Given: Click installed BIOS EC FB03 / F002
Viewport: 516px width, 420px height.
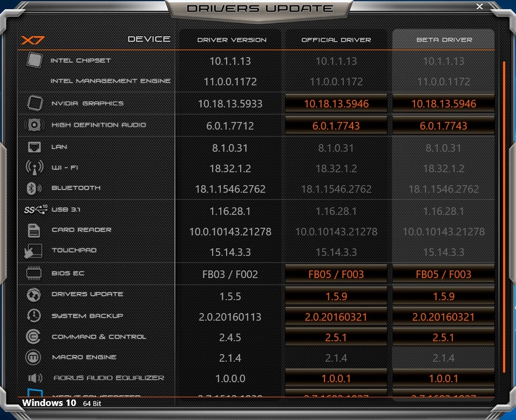Looking at the screenshot, I should [230, 274].
